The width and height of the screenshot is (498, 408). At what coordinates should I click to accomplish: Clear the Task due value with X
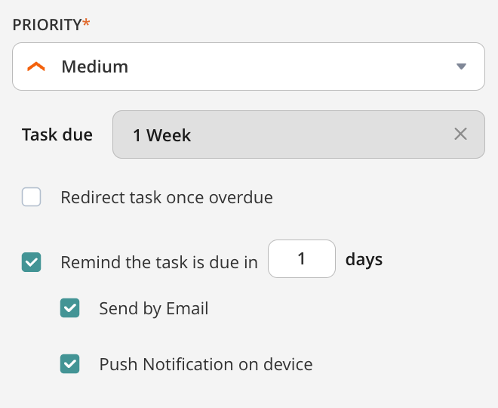pos(460,134)
